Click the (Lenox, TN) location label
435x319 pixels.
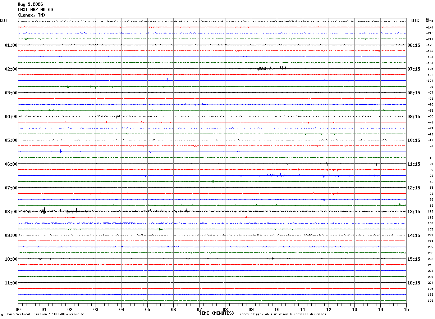(32, 15)
